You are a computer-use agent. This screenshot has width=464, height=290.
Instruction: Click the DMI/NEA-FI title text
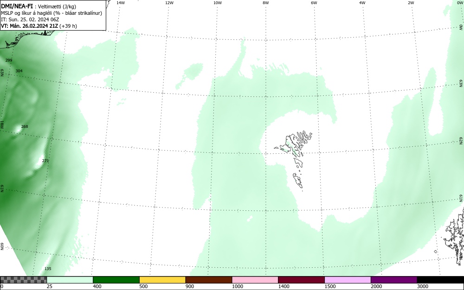(x=17, y=6)
